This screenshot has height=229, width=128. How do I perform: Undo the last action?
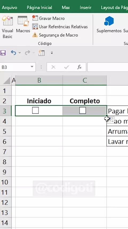click(13, 53)
